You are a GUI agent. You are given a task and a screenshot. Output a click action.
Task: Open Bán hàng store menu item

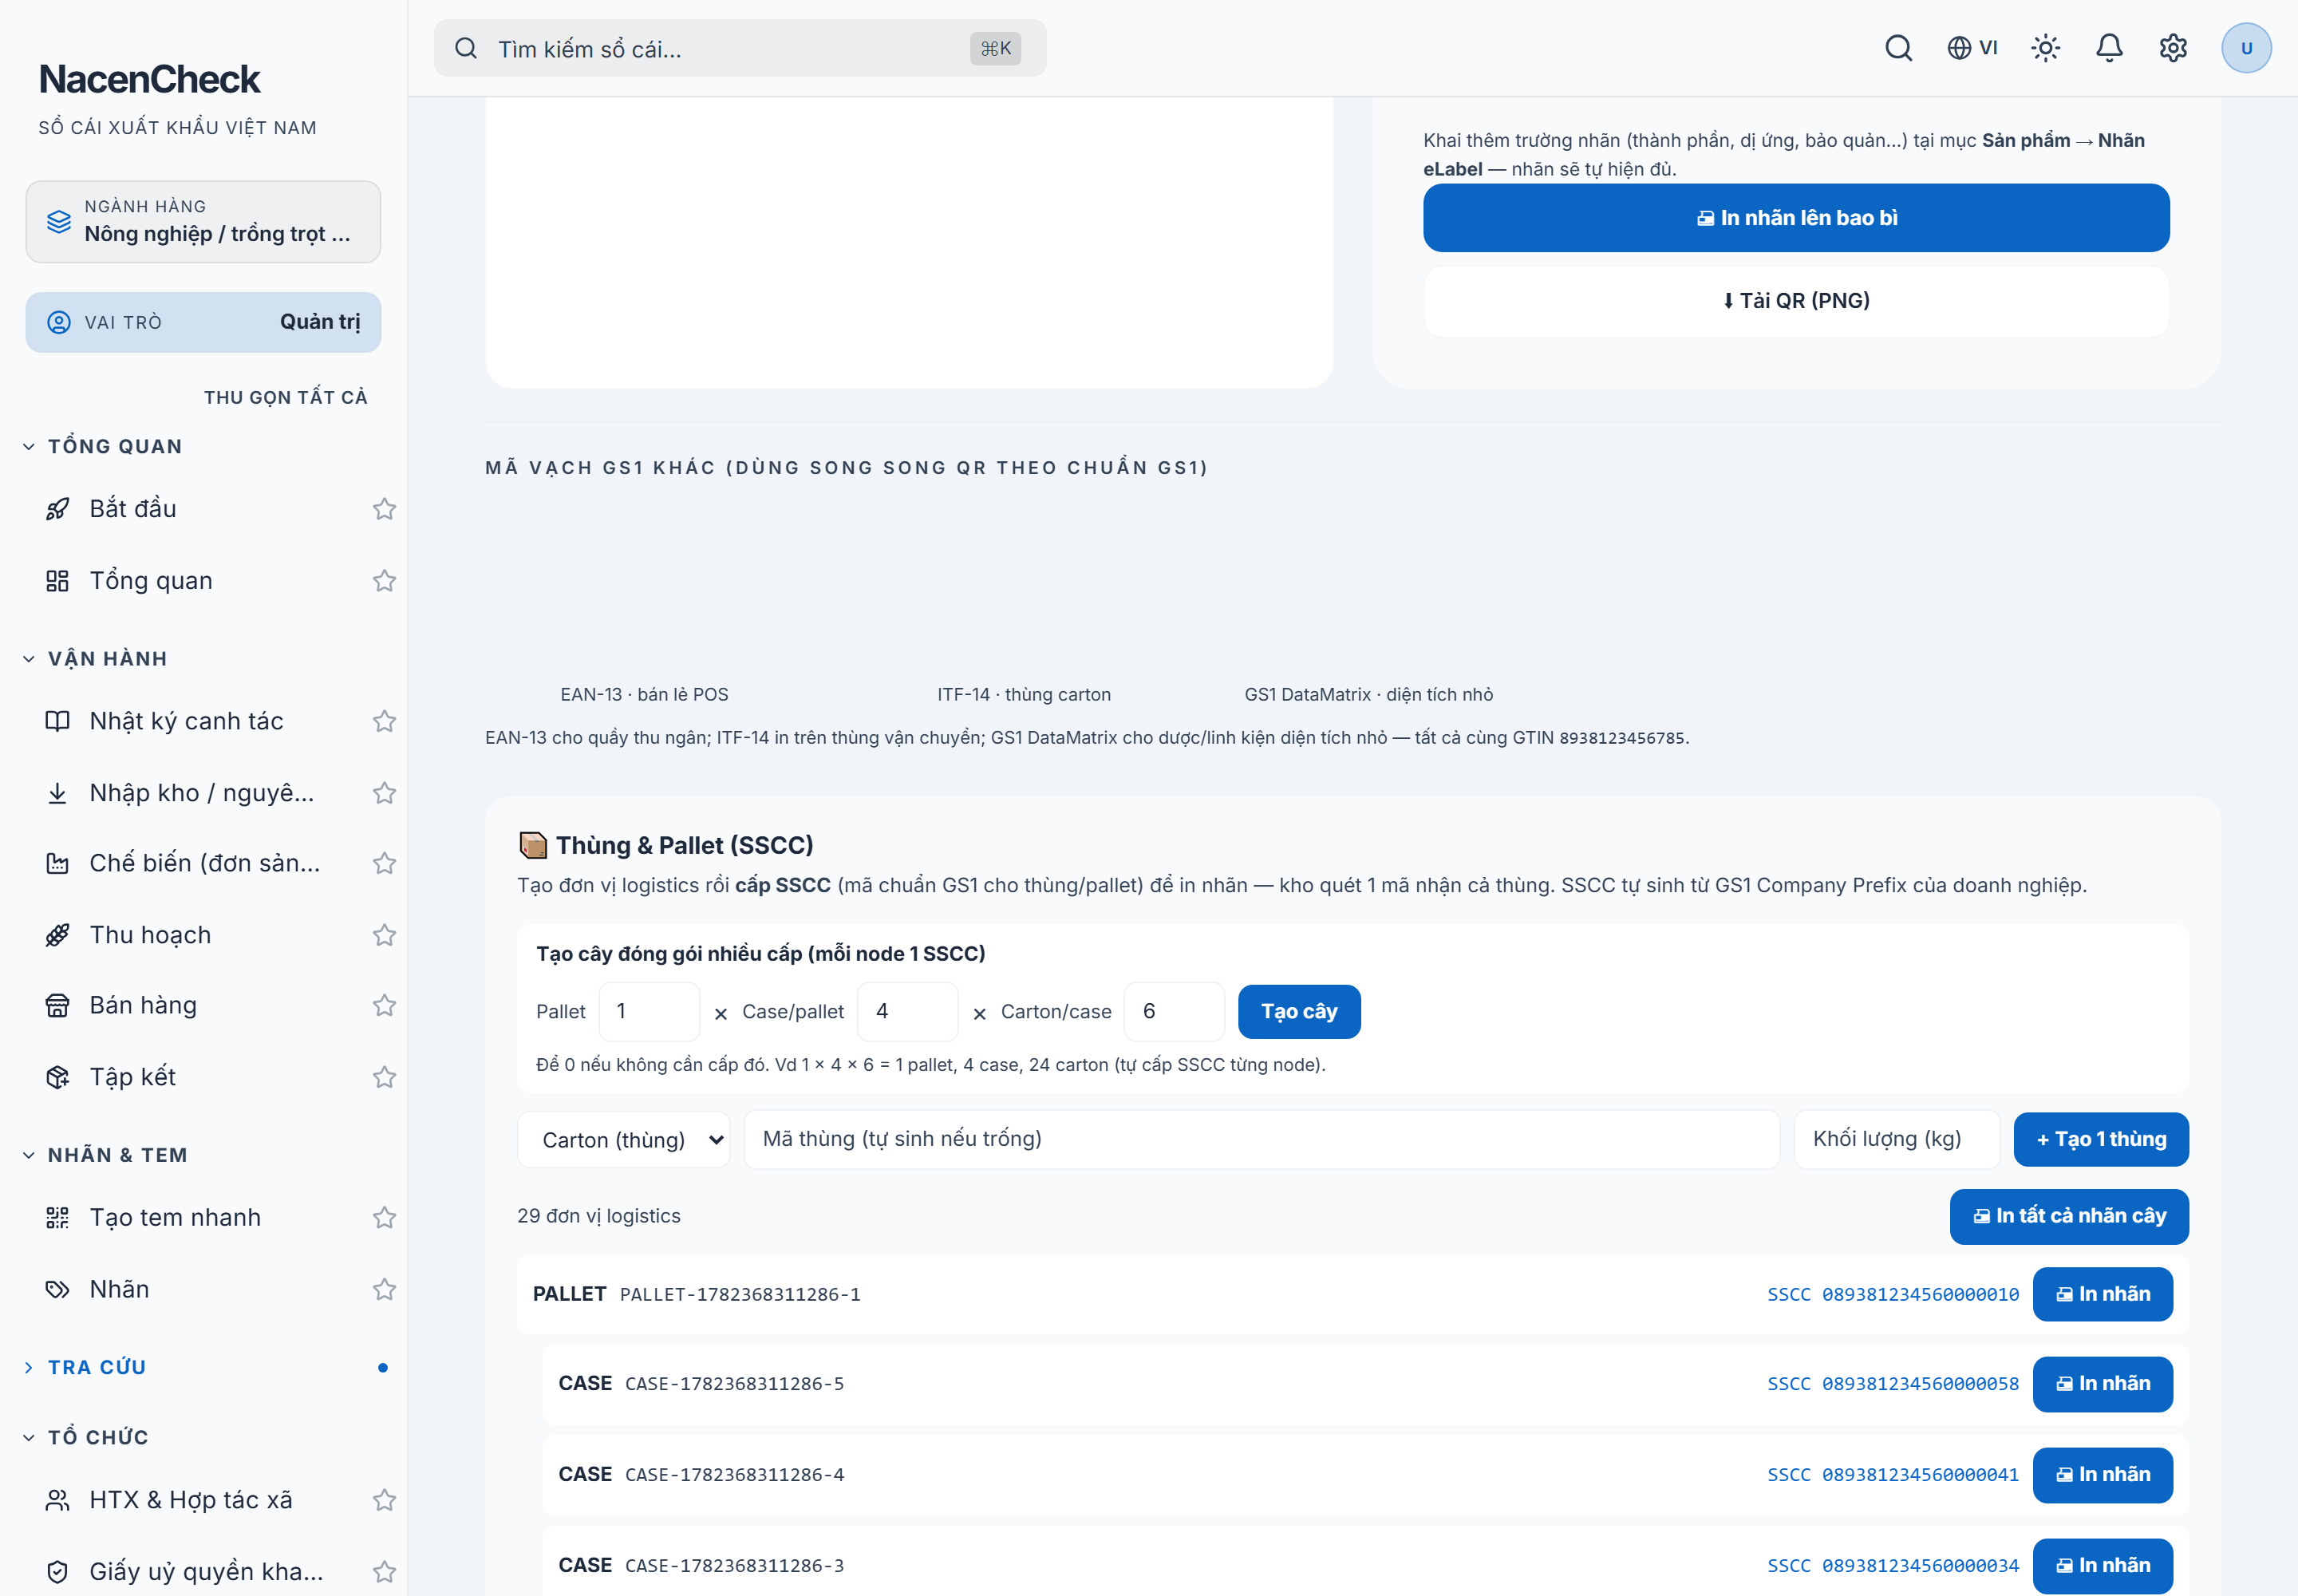pos(200,1005)
